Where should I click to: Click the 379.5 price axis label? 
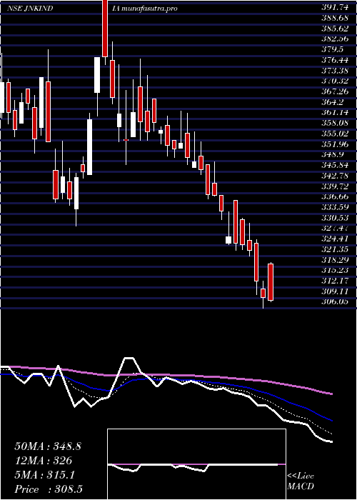coord(332,50)
